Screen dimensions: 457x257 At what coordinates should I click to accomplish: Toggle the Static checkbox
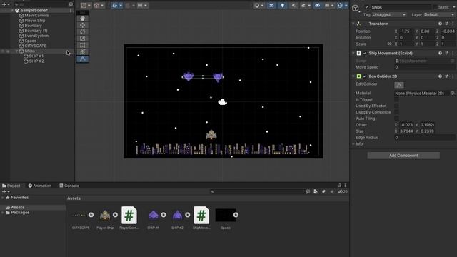(435, 7)
